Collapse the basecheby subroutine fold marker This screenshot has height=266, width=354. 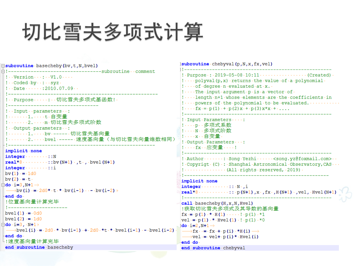pos(3,66)
